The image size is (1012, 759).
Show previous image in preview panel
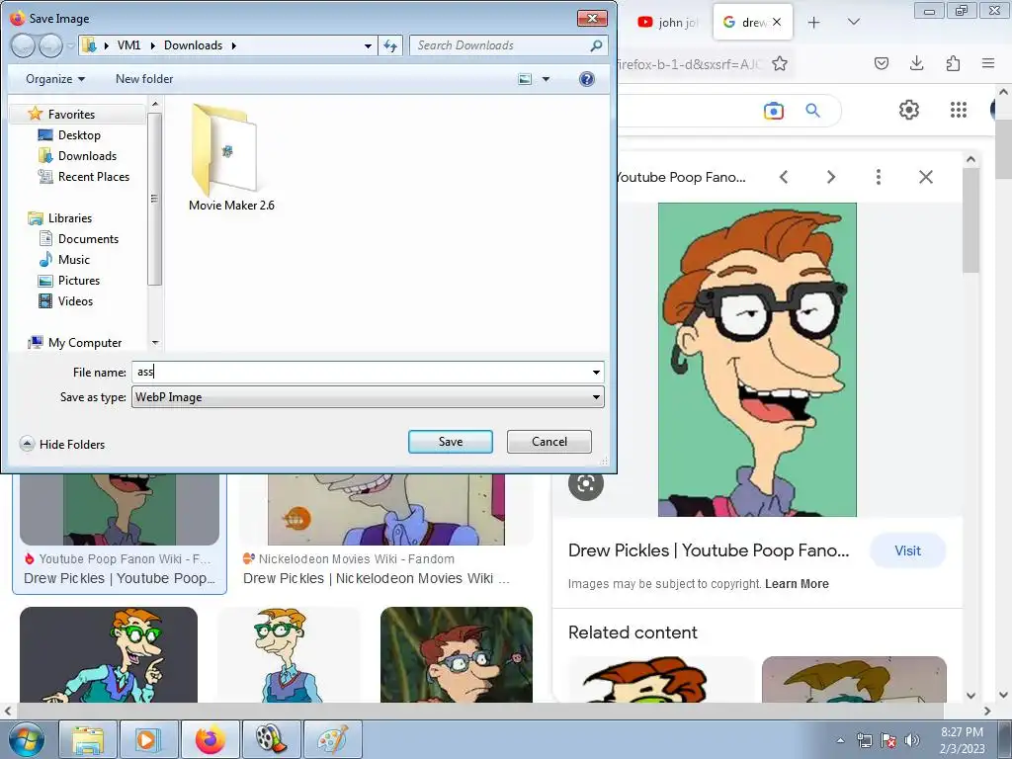(x=784, y=177)
